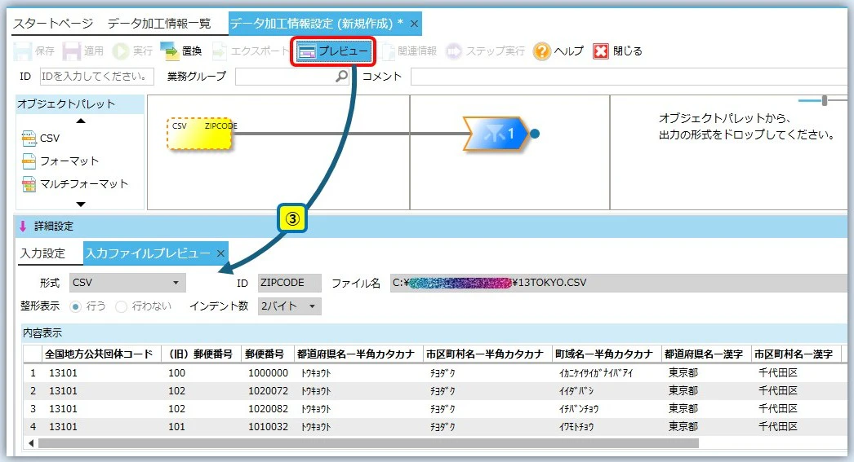Screen dimensions: 854x462
Task: Switch to the 入力設定 tab
Action: click(43, 253)
